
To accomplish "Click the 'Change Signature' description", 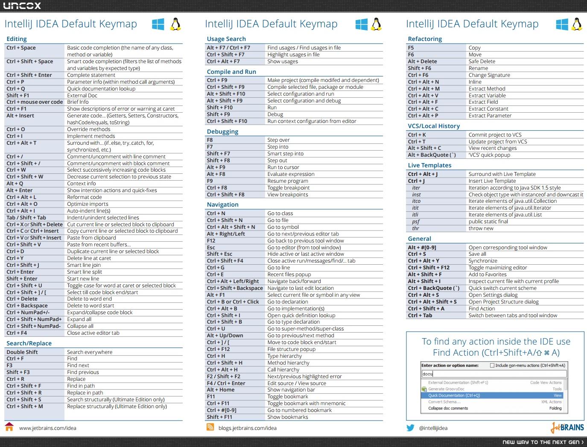I will pos(489,75).
